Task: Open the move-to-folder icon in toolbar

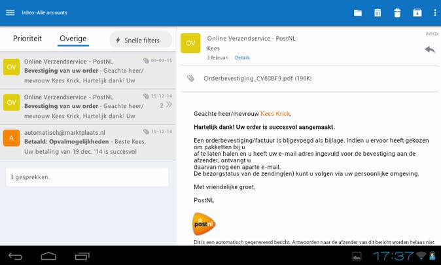Action: (357, 13)
